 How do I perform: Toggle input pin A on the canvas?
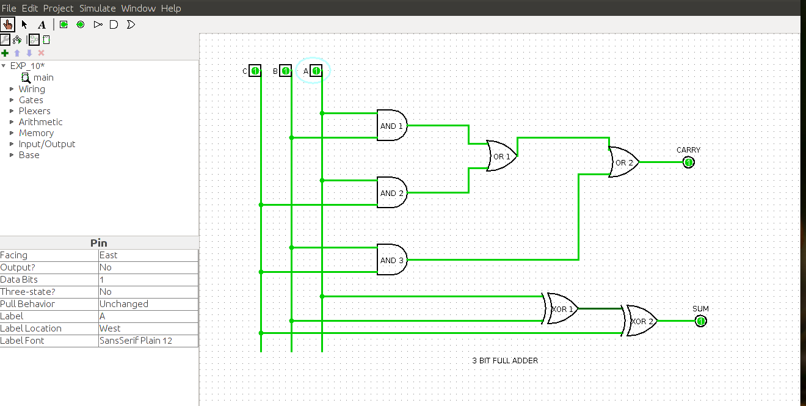coord(316,71)
